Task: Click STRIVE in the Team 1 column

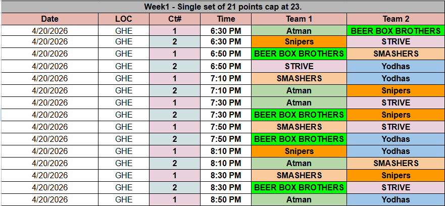Action: (x=299, y=66)
